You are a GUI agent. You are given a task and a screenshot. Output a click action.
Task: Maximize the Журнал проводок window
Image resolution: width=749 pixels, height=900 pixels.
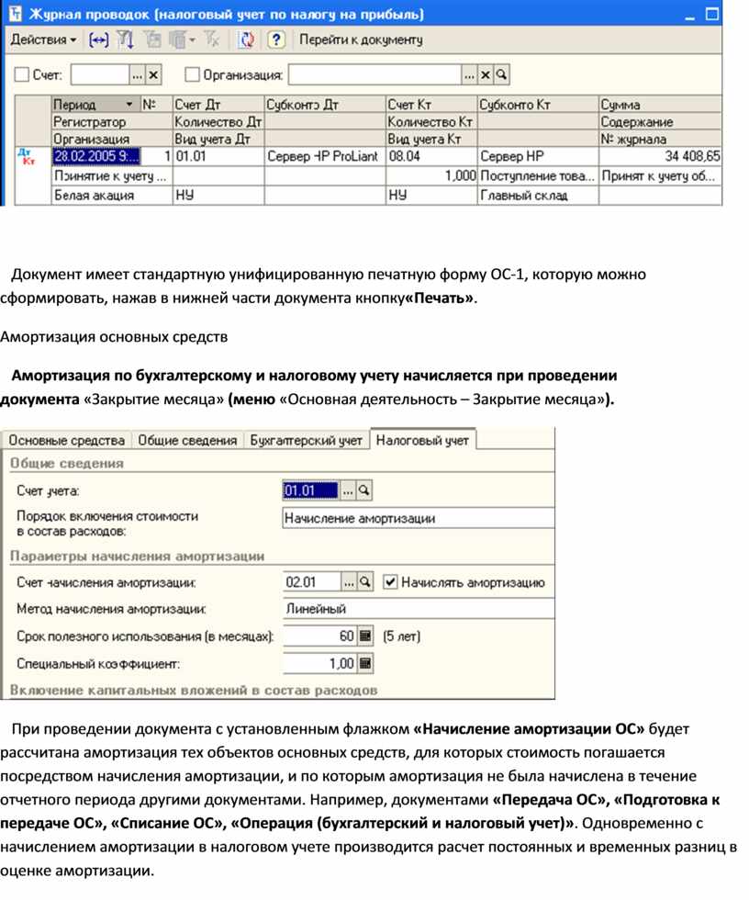click(x=711, y=15)
